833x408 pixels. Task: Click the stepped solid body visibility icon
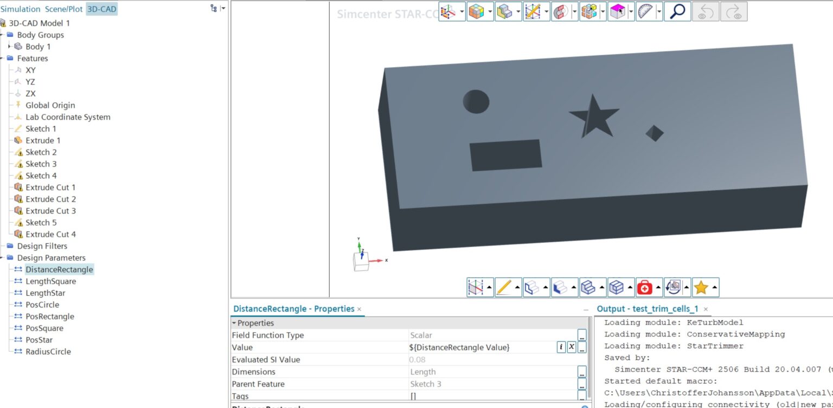point(505,11)
